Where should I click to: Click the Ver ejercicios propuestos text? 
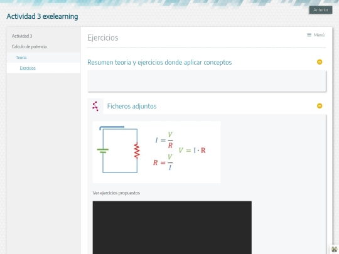pos(116,193)
